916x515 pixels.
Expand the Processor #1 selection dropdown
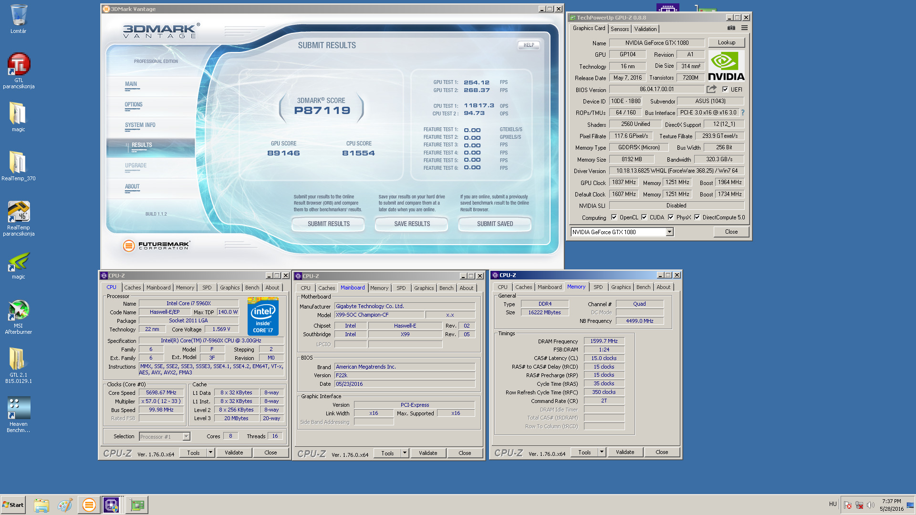[186, 437]
